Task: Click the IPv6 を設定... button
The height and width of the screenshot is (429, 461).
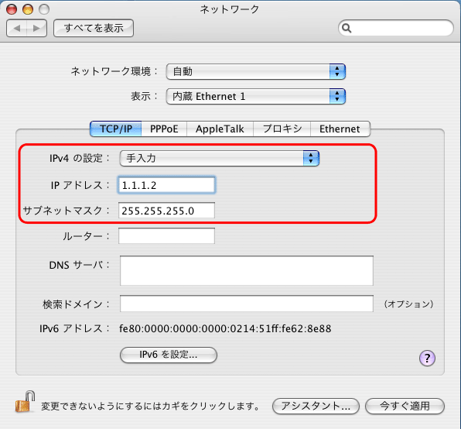Action: [x=169, y=355]
